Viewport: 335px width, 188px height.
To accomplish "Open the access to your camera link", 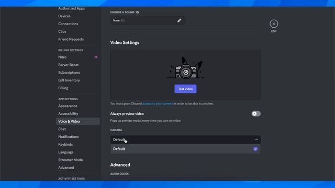I will pos(158,103).
